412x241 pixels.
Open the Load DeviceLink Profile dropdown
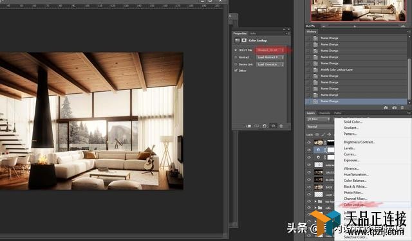tap(270, 64)
